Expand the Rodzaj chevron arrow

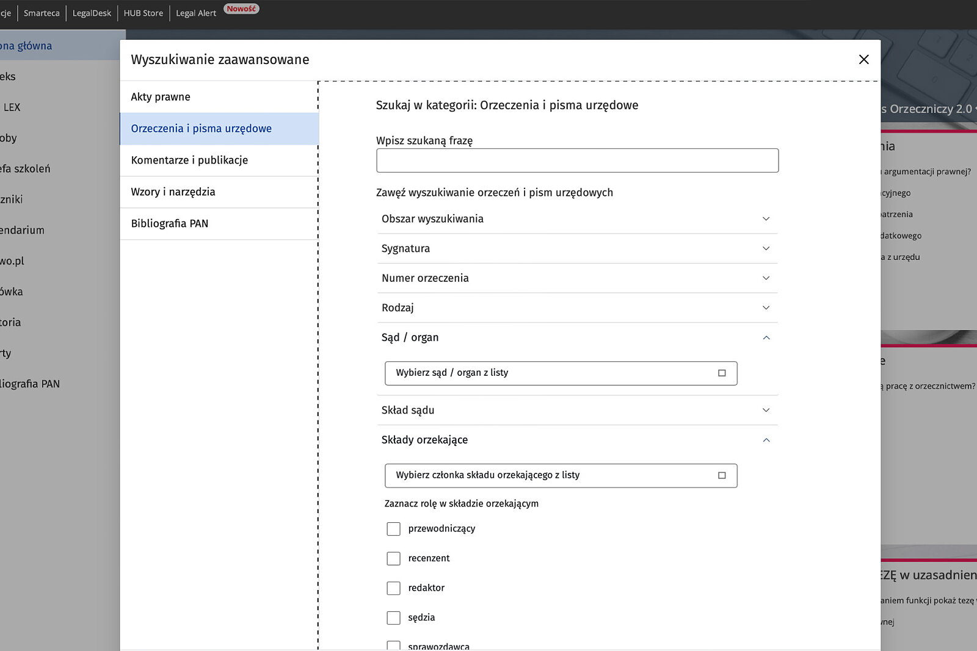766,308
